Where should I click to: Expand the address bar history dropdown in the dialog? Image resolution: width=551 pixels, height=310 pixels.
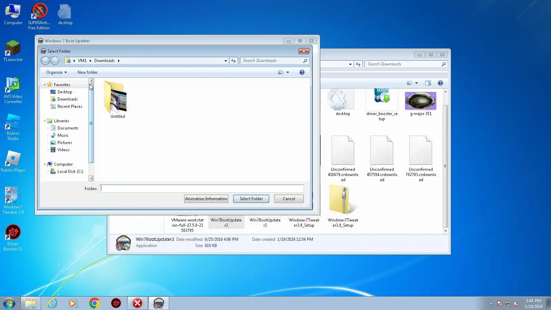(x=226, y=61)
